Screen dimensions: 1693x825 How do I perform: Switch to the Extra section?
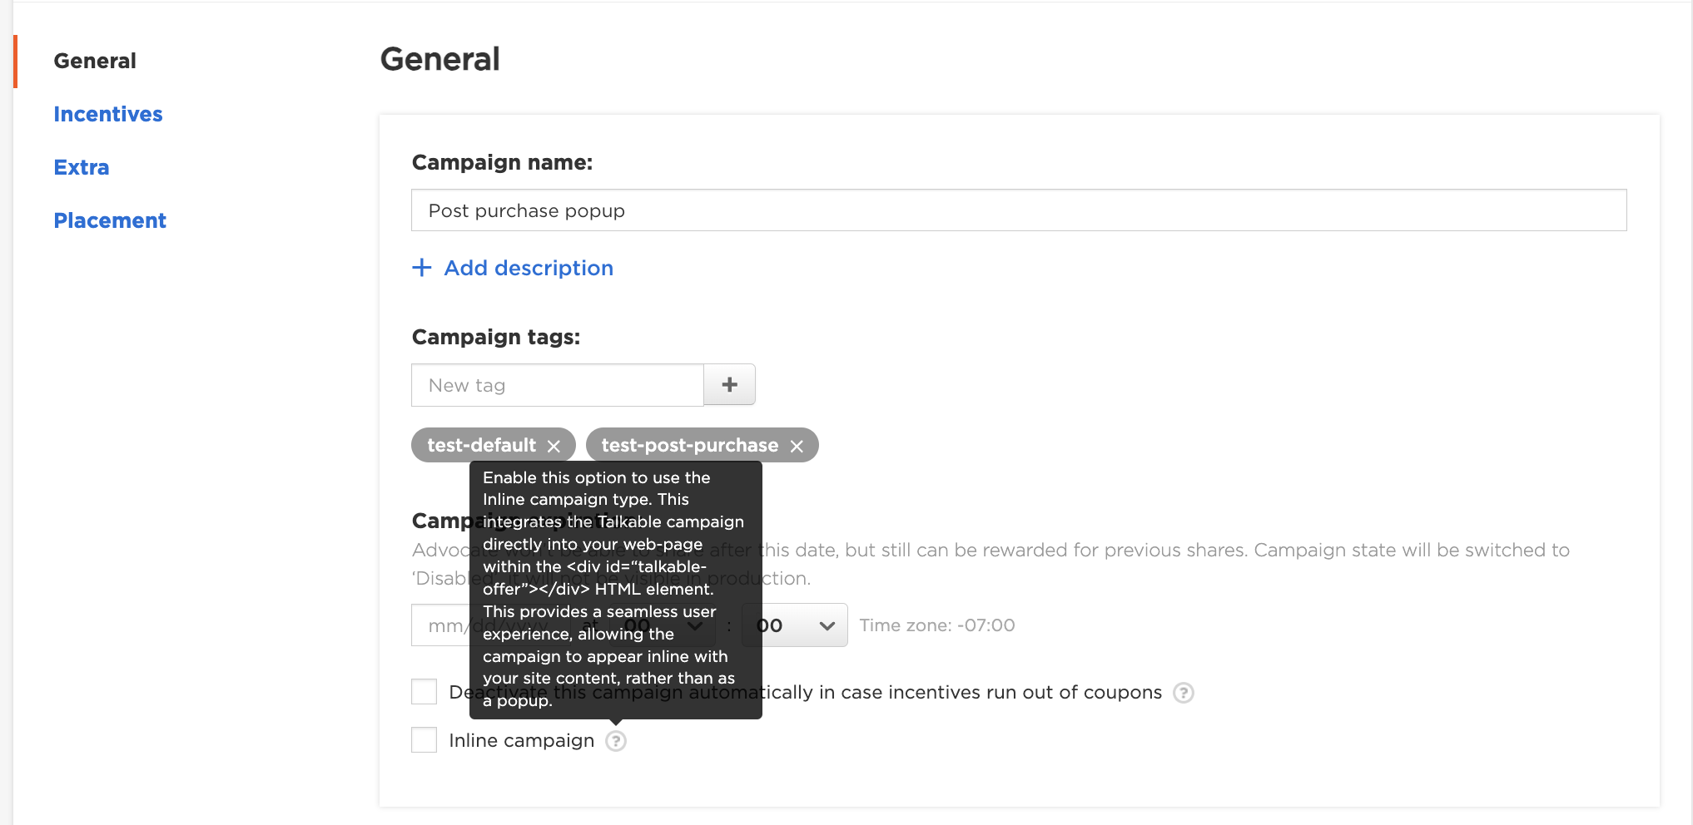pyautogui.click(x=82, y=167)
